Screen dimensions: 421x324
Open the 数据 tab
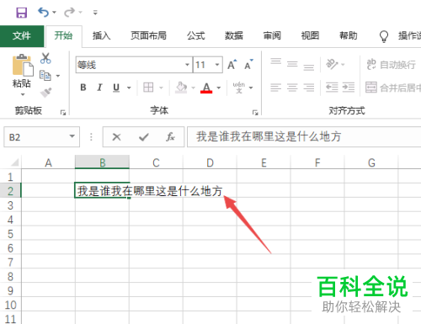point(234,36)
